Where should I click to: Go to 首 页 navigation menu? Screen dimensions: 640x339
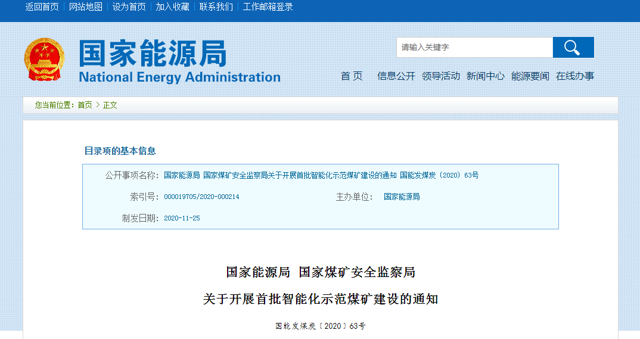point(352,76)
